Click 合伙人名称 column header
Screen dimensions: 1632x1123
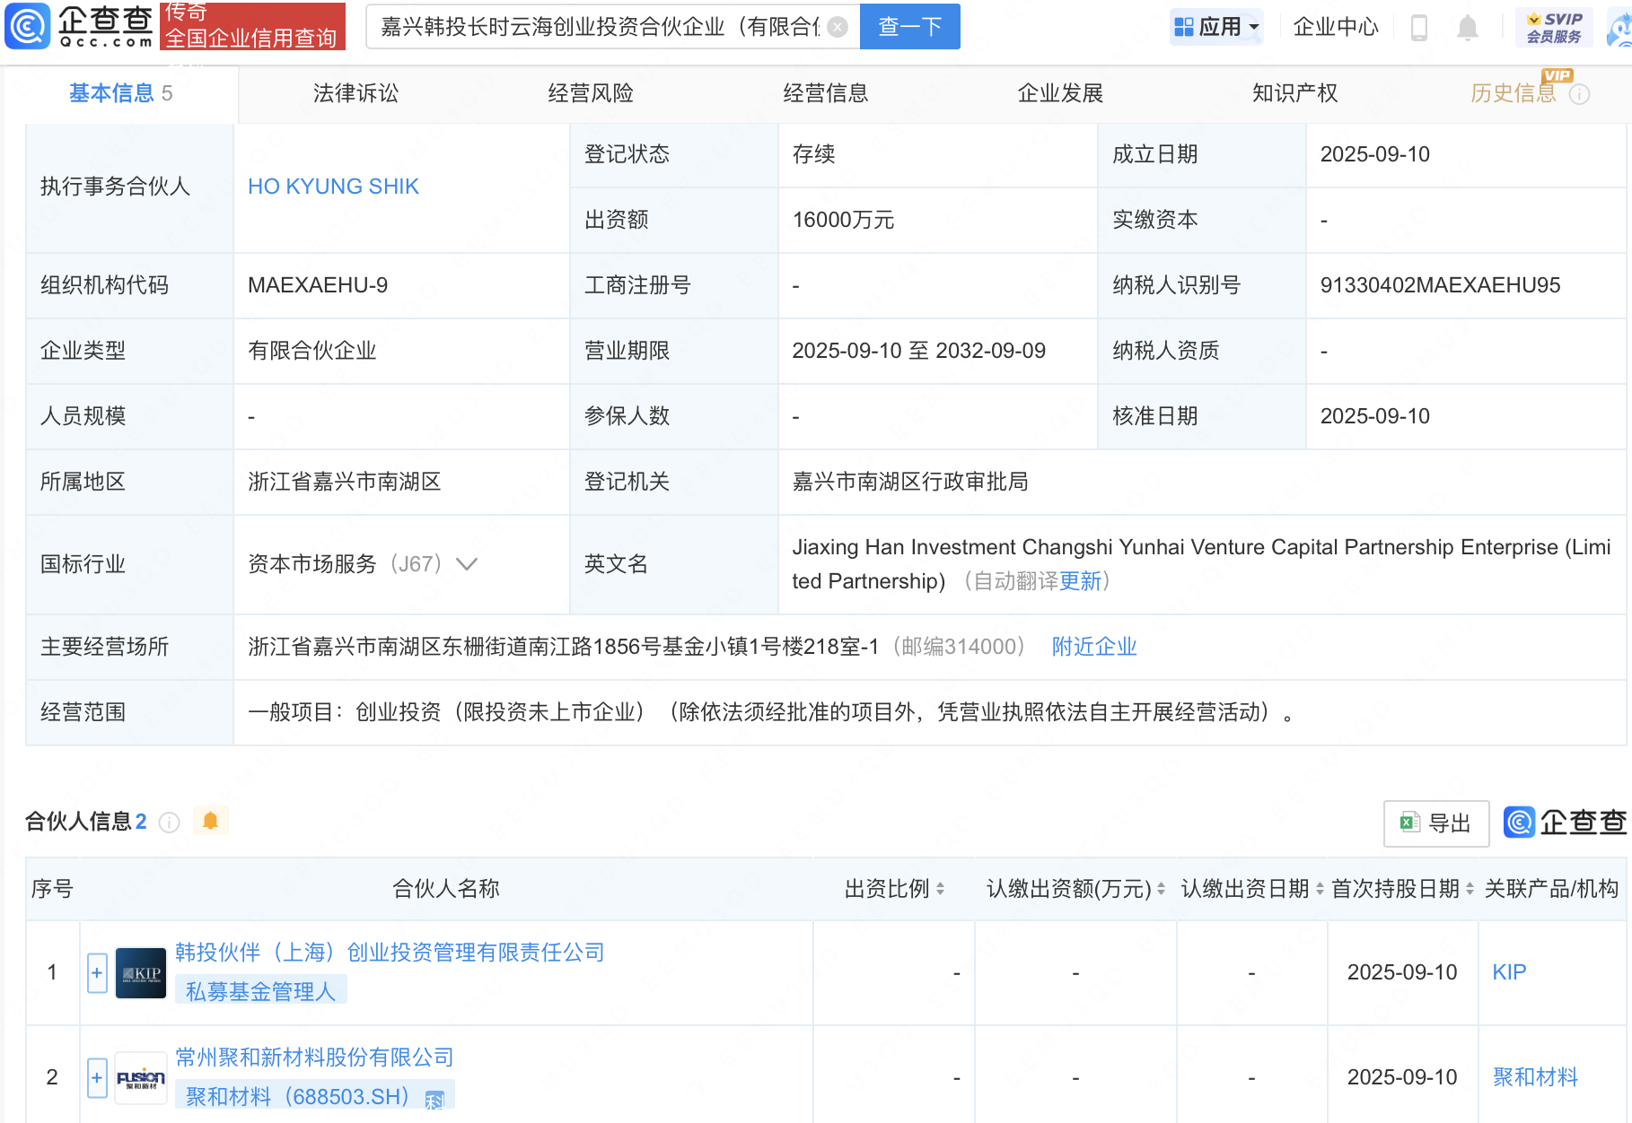(x=446, y=889)
